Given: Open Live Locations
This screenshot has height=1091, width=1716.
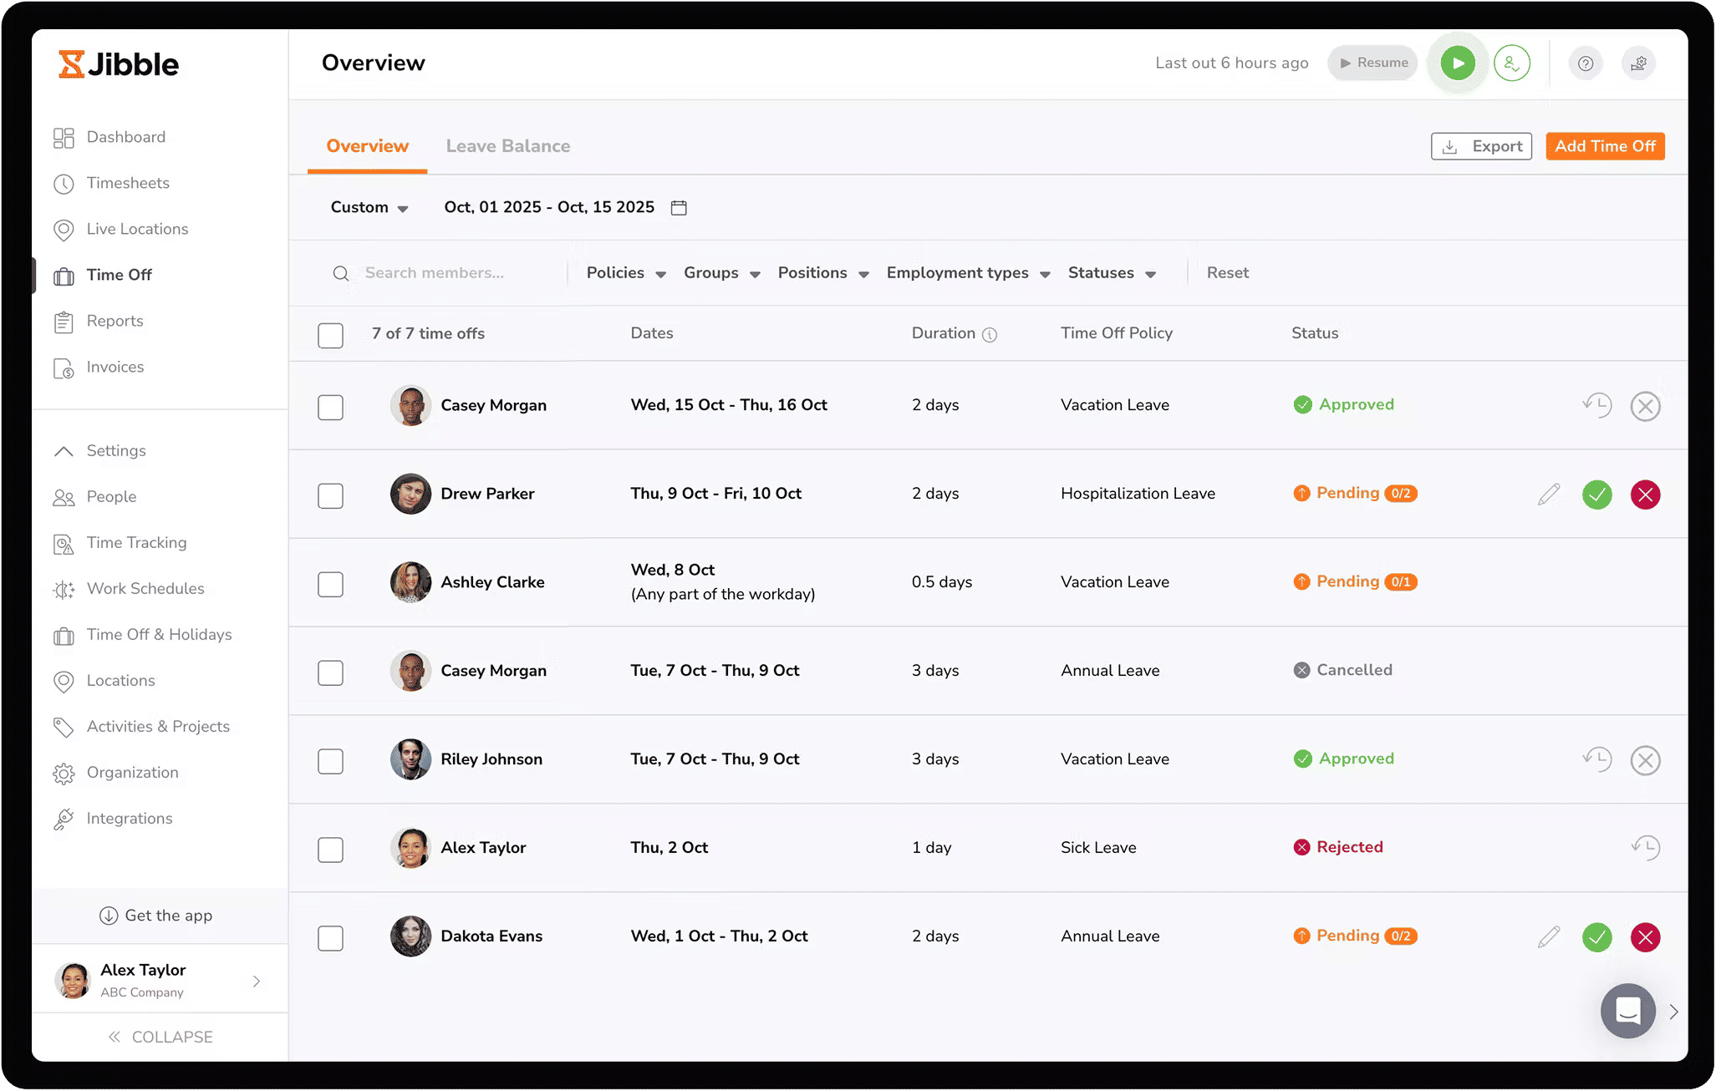Looking at the screenshot, I should 136,228.
